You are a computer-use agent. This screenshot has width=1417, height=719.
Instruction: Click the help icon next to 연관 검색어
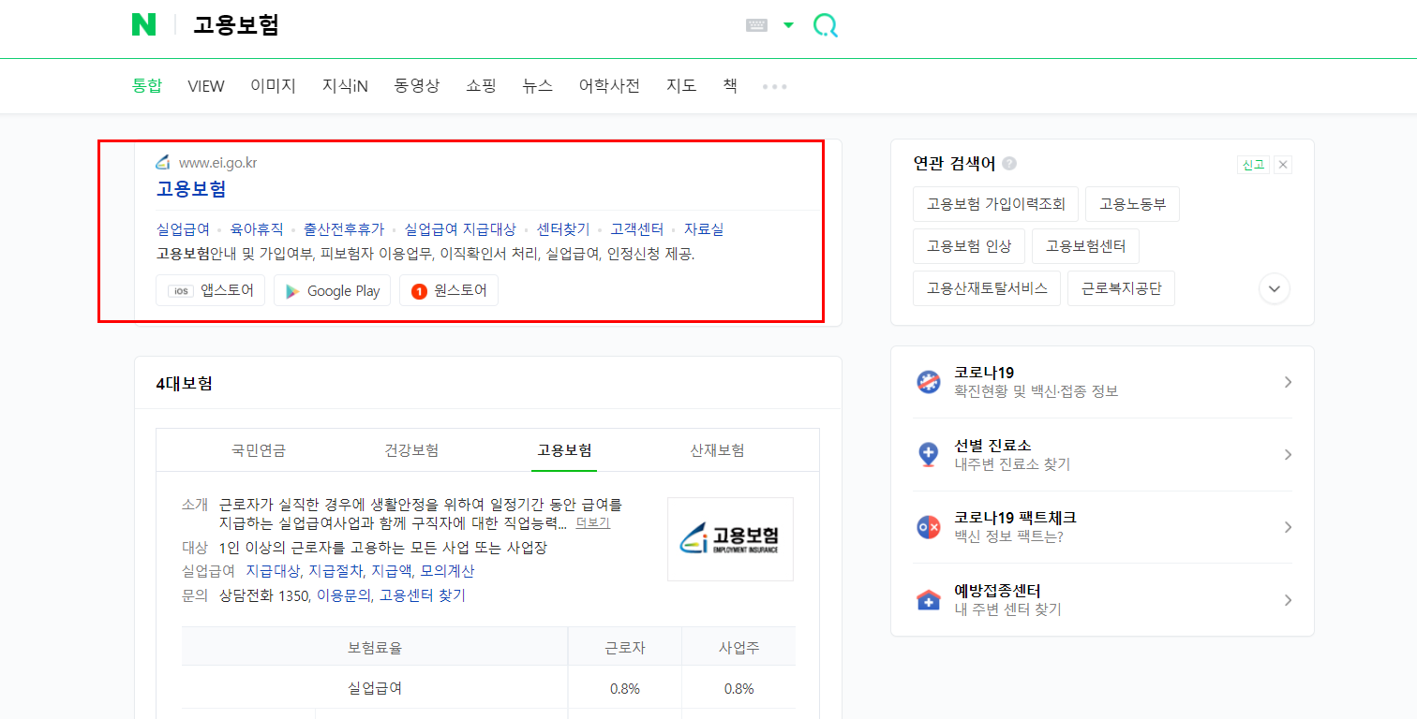pyautogui.click(x=1008, y=163)
